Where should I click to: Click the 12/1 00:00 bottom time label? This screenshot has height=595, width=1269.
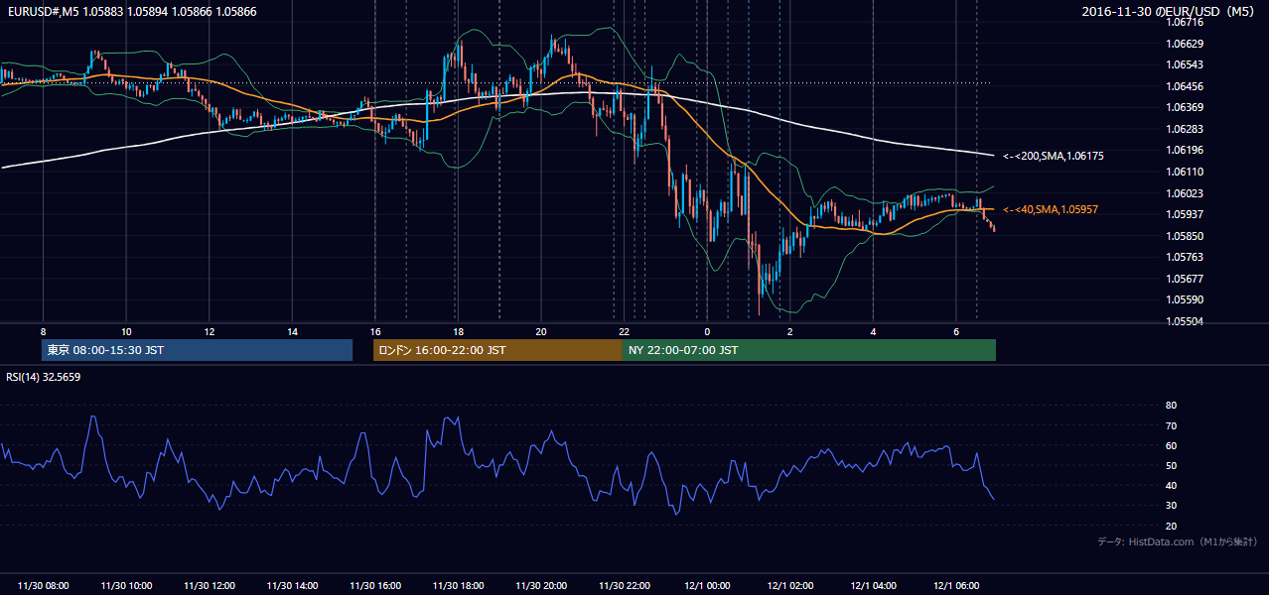pyautogui.click(x=707, y=586)
